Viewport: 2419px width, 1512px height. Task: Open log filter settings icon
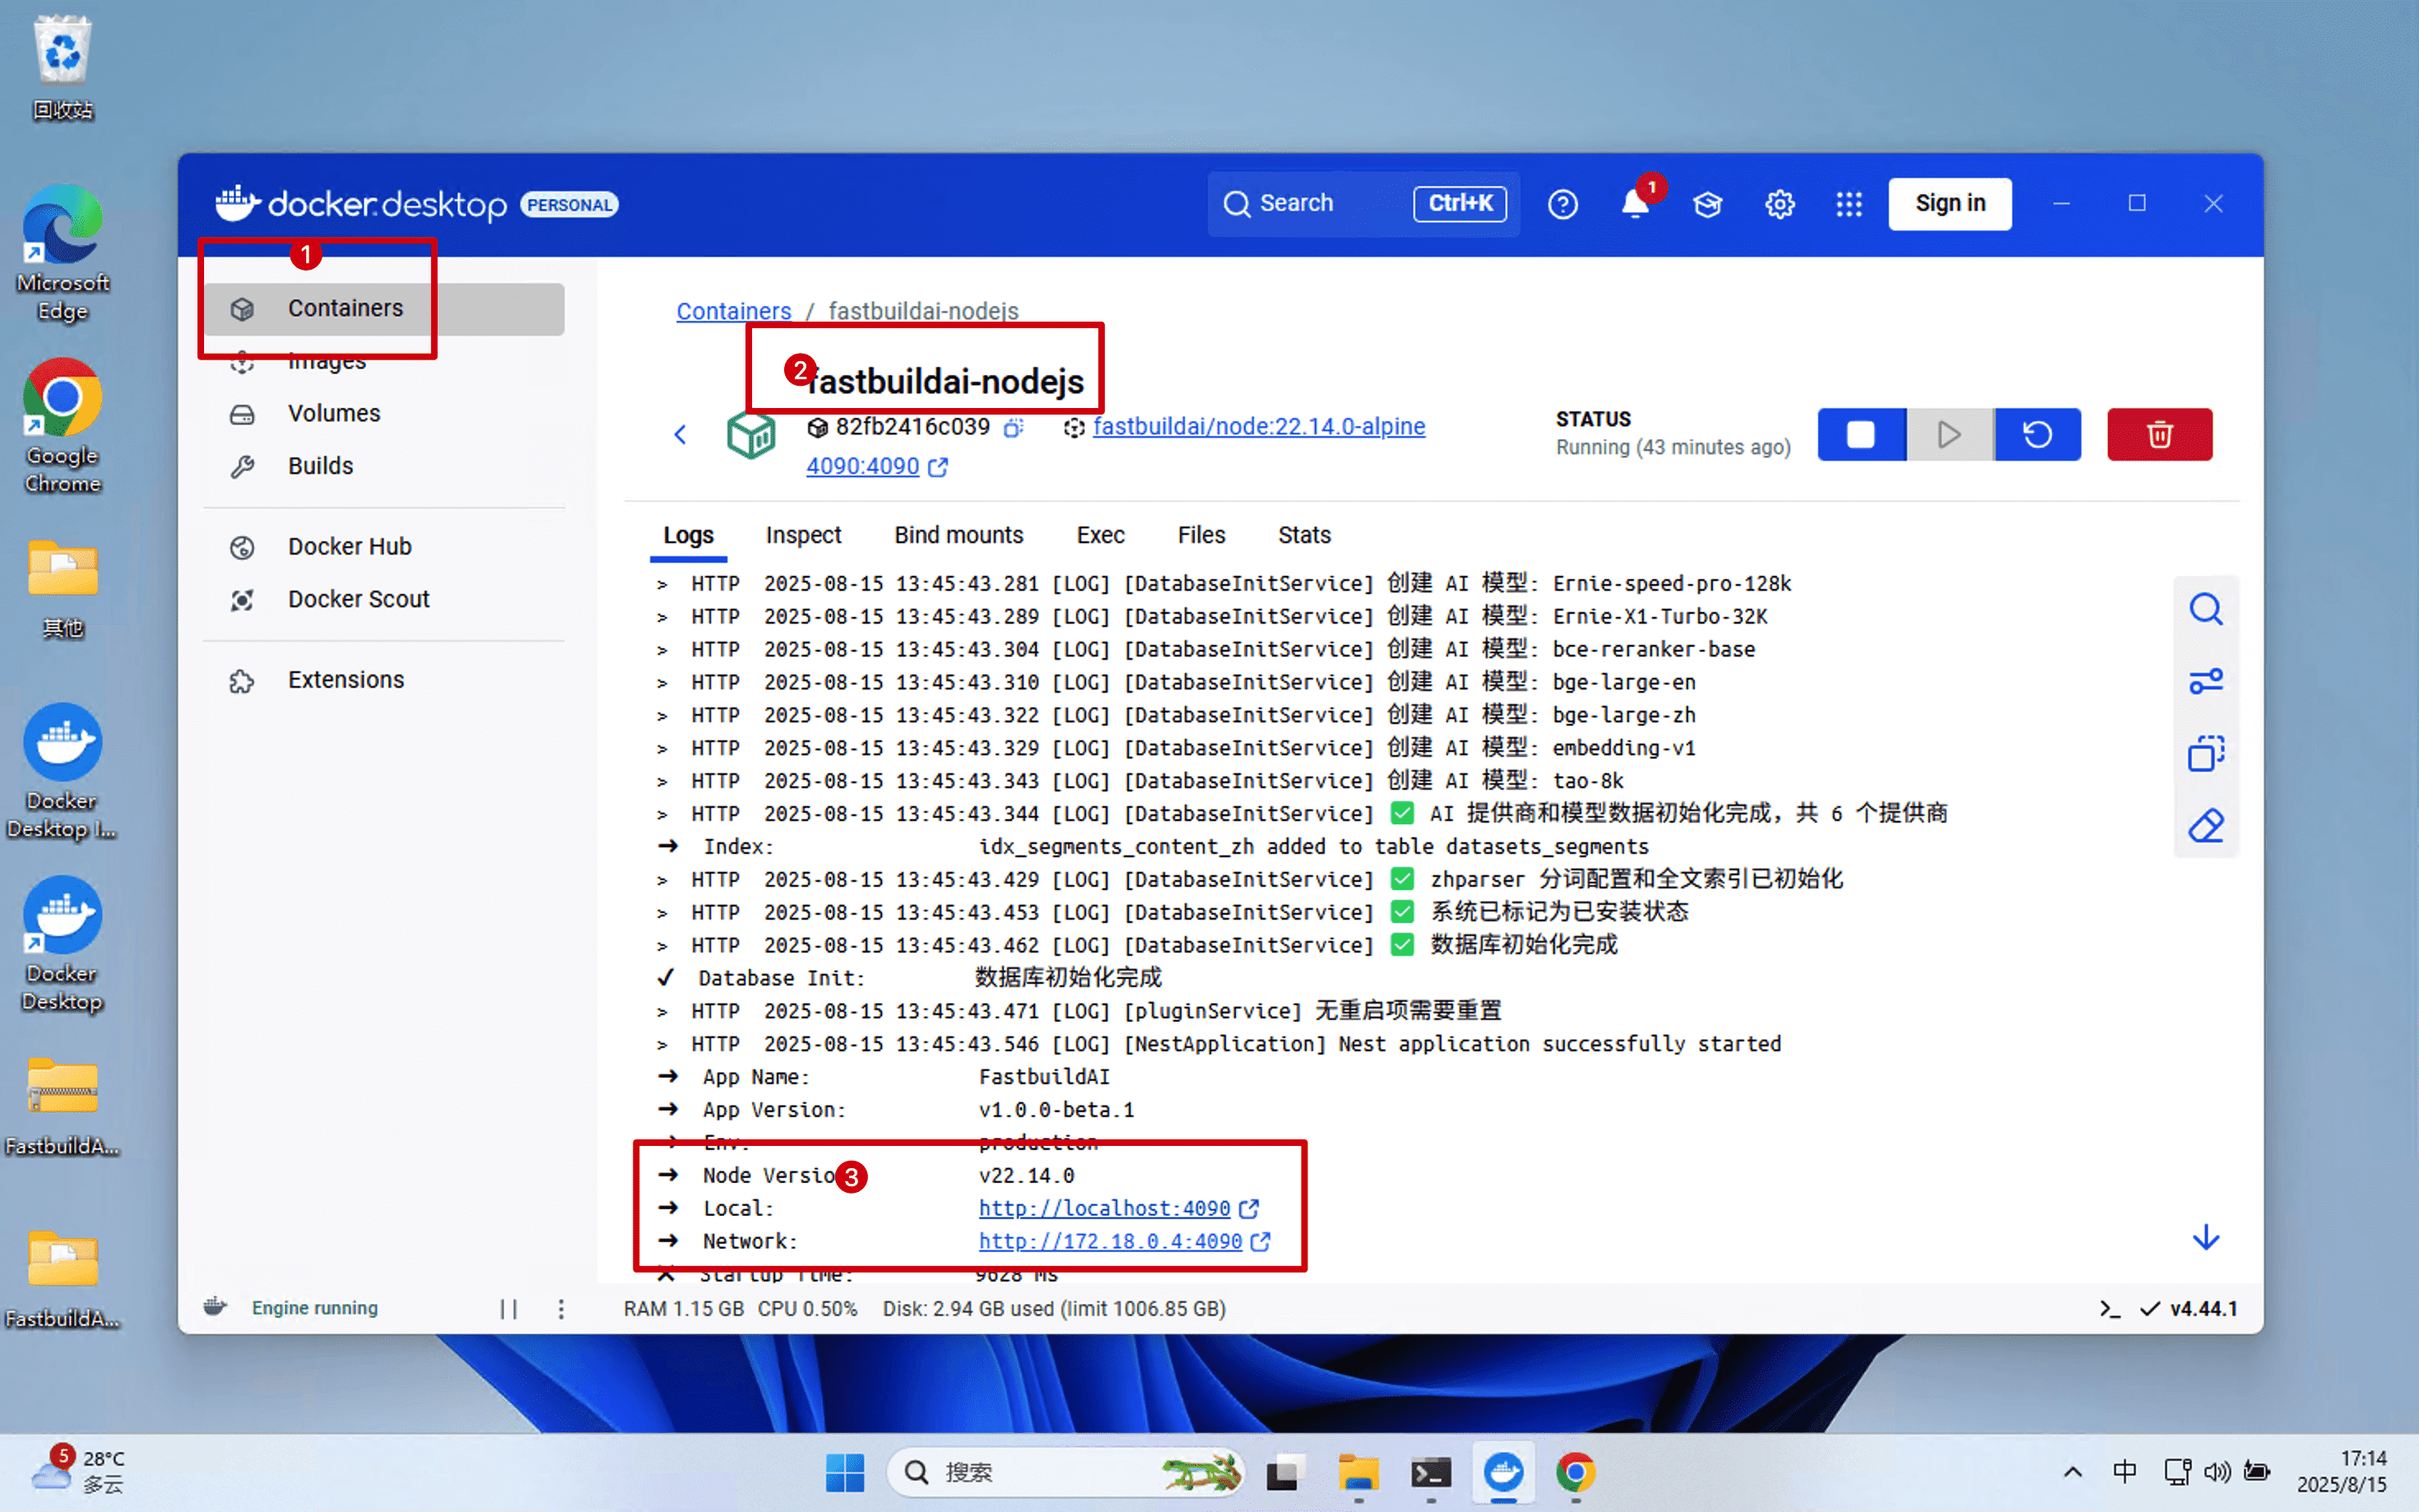click(2205, 681)
